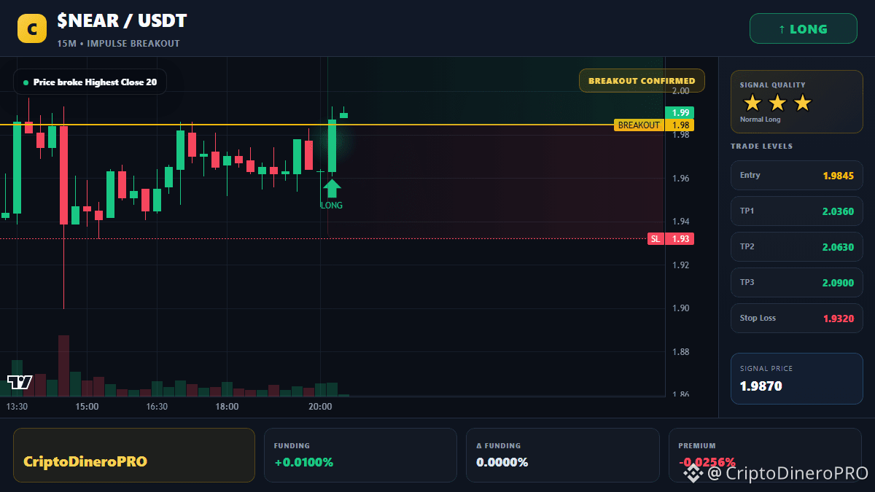Click the TradingView logo on chart

coord(20,382)
